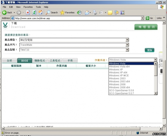Select SCO OpenServer 5.0.6 option
The height and width of the screenshot is (136, 167).
pyautogui.click(x=132, y=91)
